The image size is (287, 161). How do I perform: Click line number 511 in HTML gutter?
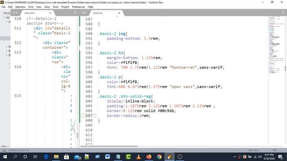coord(18,28)
